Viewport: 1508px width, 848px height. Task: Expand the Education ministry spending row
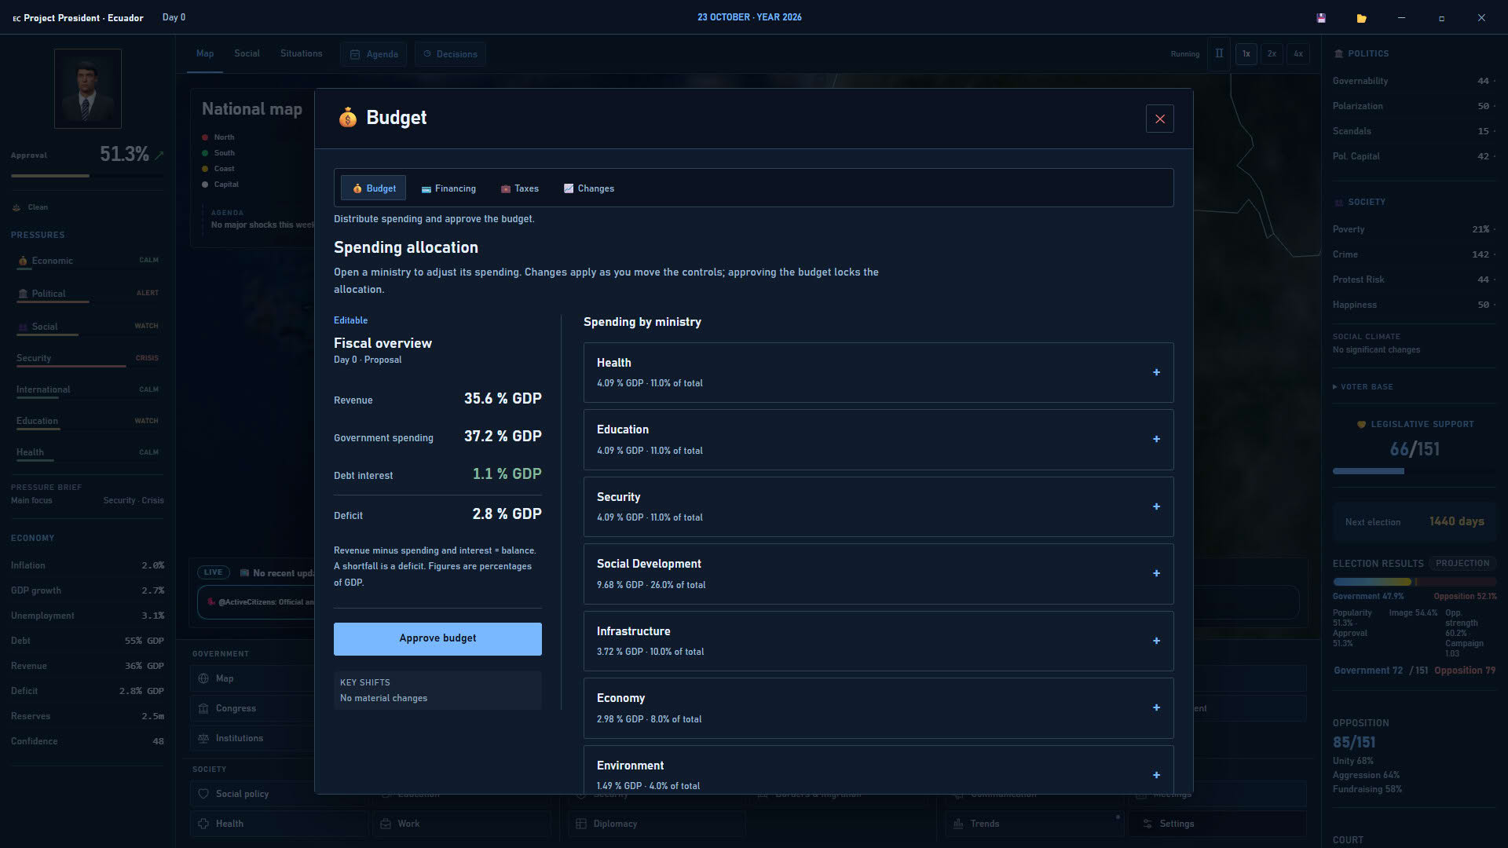point(878,440)
